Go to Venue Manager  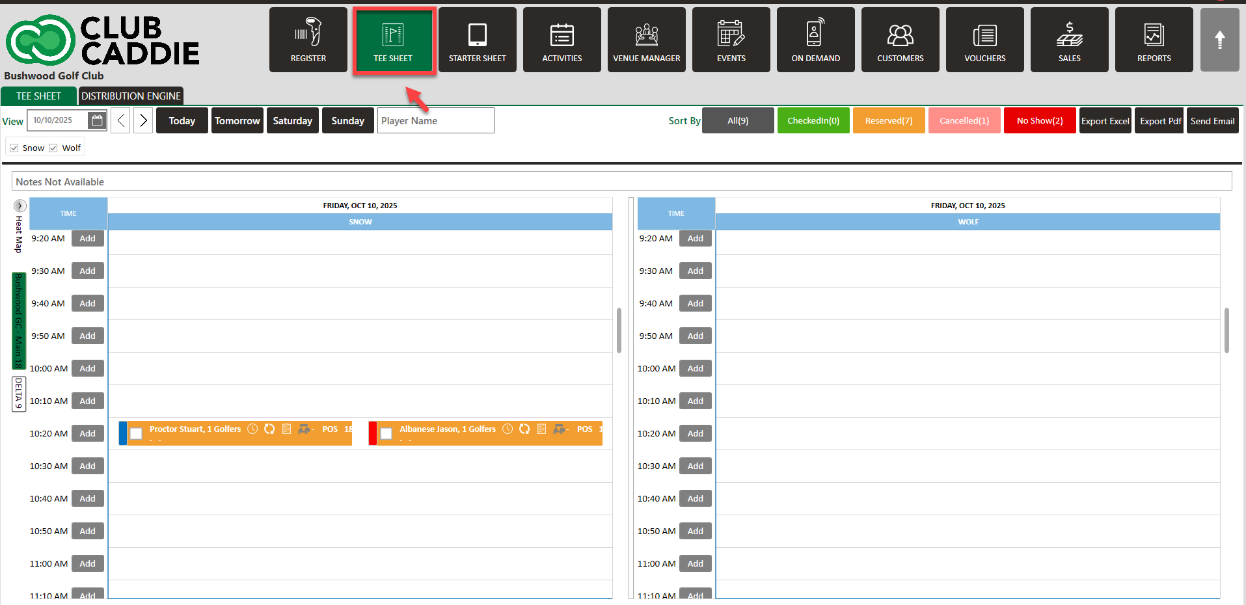[x=646, y=40]
